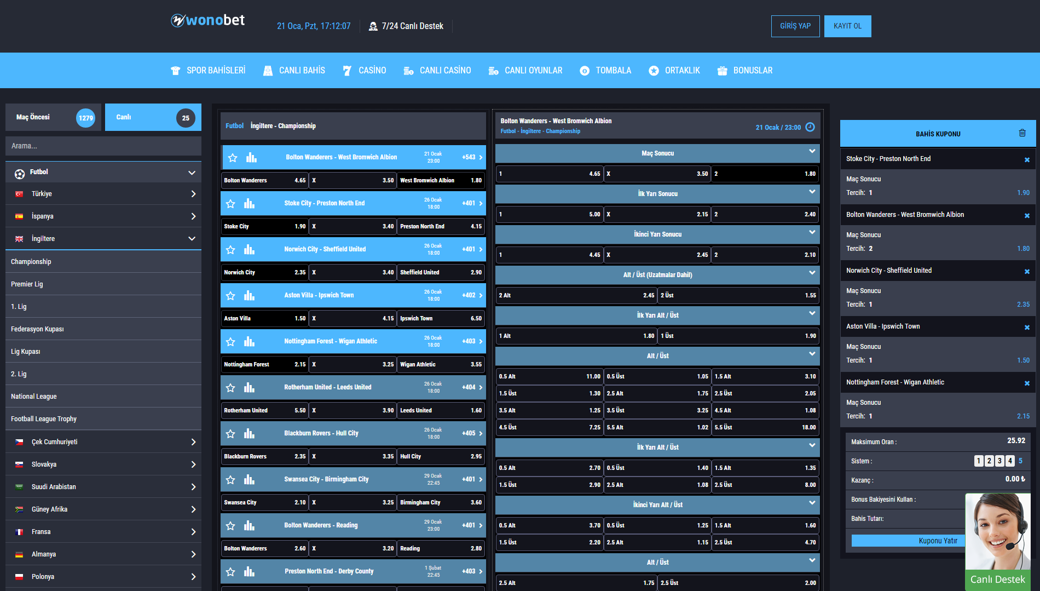This screenshot has height=591, width=1040.
Task: Click the wonobet logo
Action: 208,21
